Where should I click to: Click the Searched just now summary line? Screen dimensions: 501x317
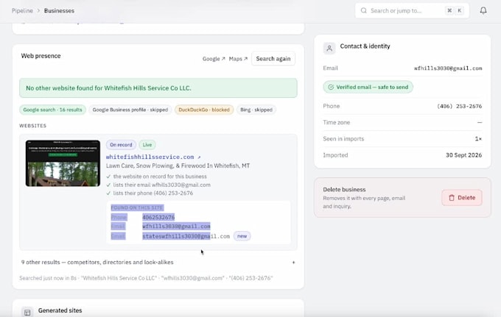146,278
